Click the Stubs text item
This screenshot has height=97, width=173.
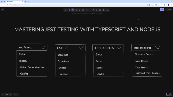point(99,54)
